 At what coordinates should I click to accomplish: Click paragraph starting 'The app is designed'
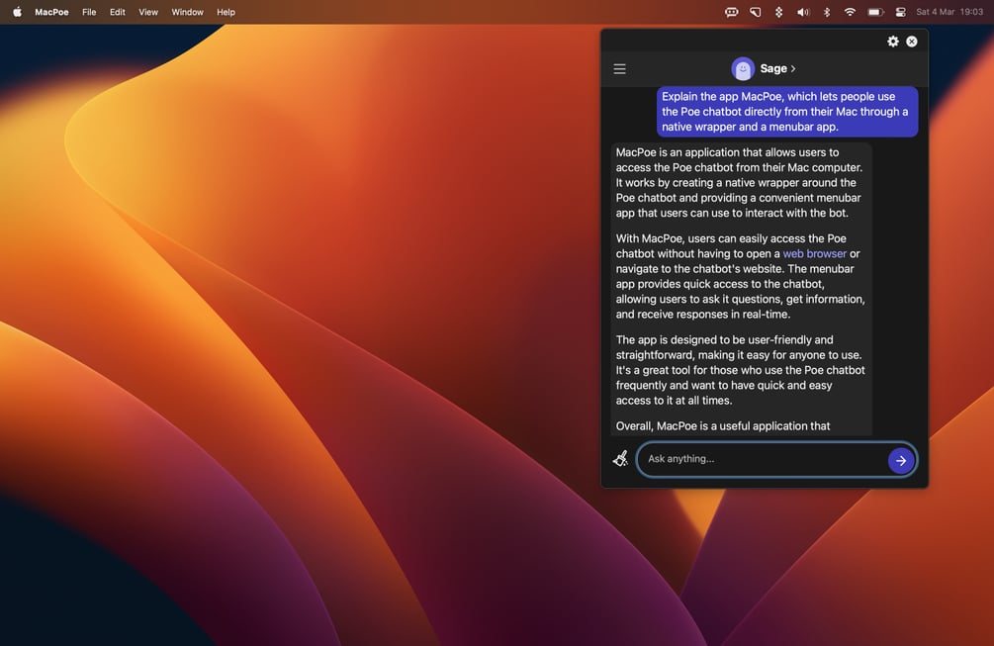[741, 370]
